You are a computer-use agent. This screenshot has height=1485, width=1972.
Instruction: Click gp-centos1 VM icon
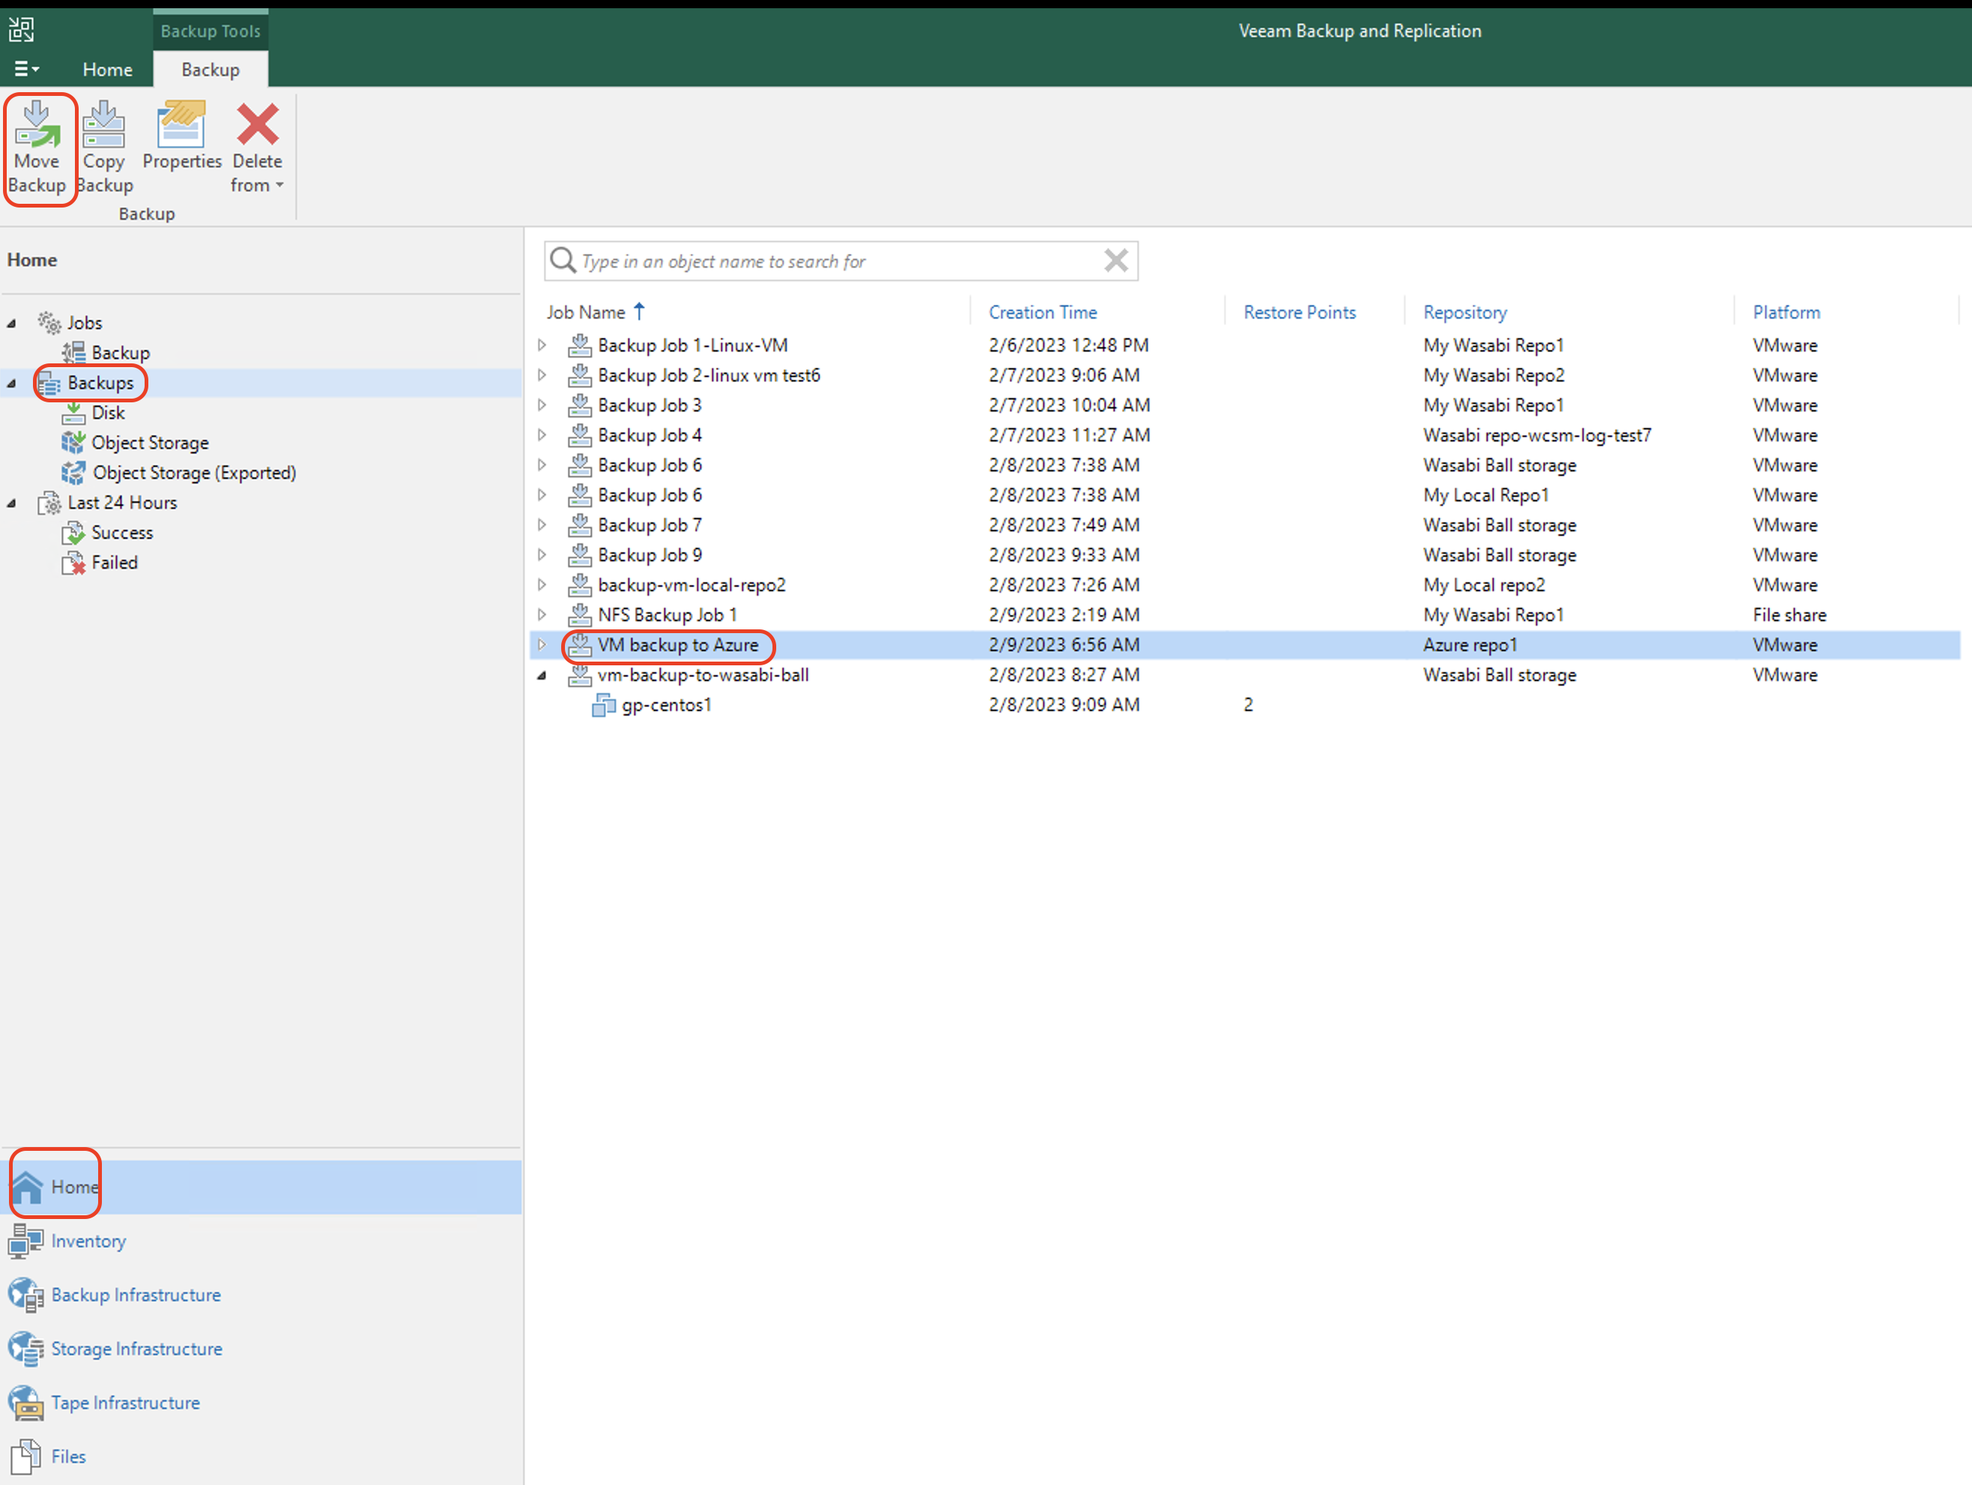tap(604, 705)
